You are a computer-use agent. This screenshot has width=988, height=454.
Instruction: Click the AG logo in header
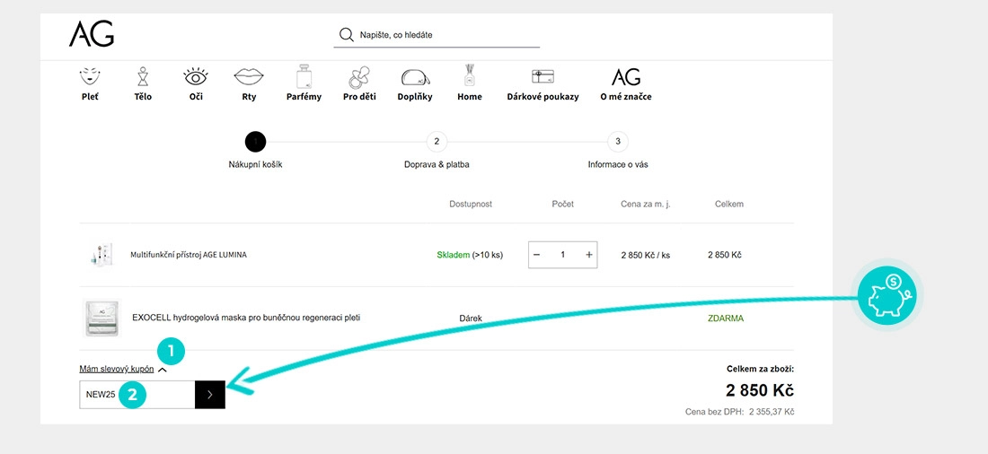[x=92, y=34]
